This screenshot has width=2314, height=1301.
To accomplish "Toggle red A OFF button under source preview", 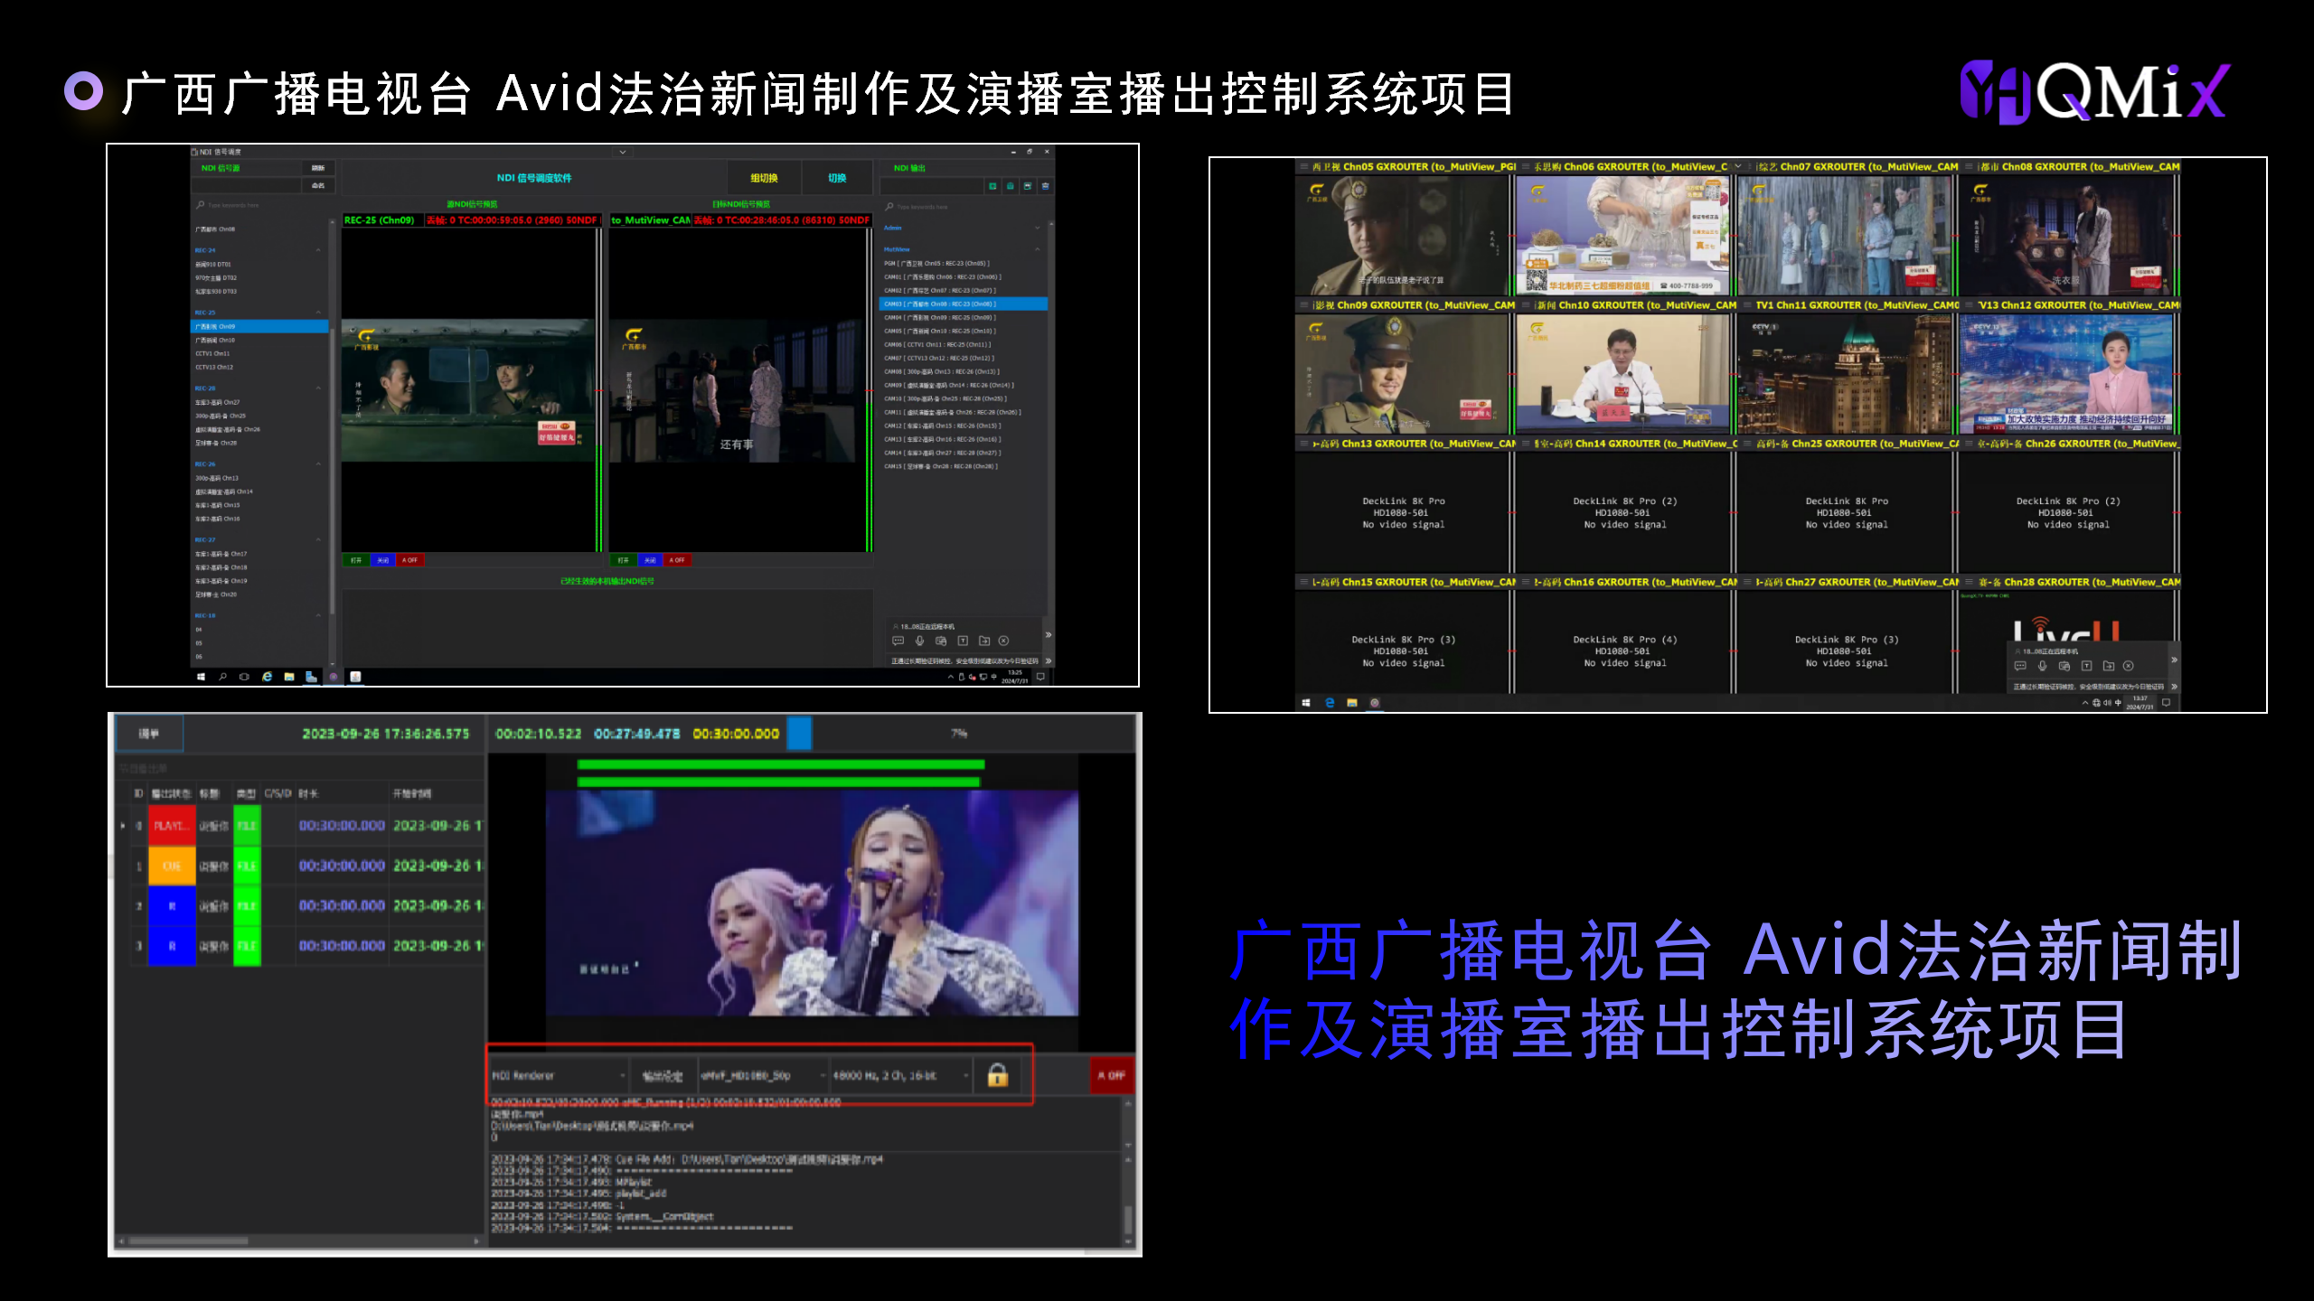I will [x=410, y=560].
